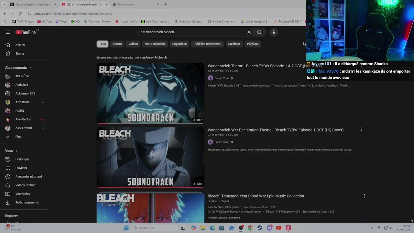Click Afficher la playlist complète
Screen dimensions: 414x233
point(224,217)
